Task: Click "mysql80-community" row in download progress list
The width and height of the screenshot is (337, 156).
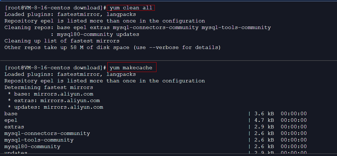Action: point(32,147)
